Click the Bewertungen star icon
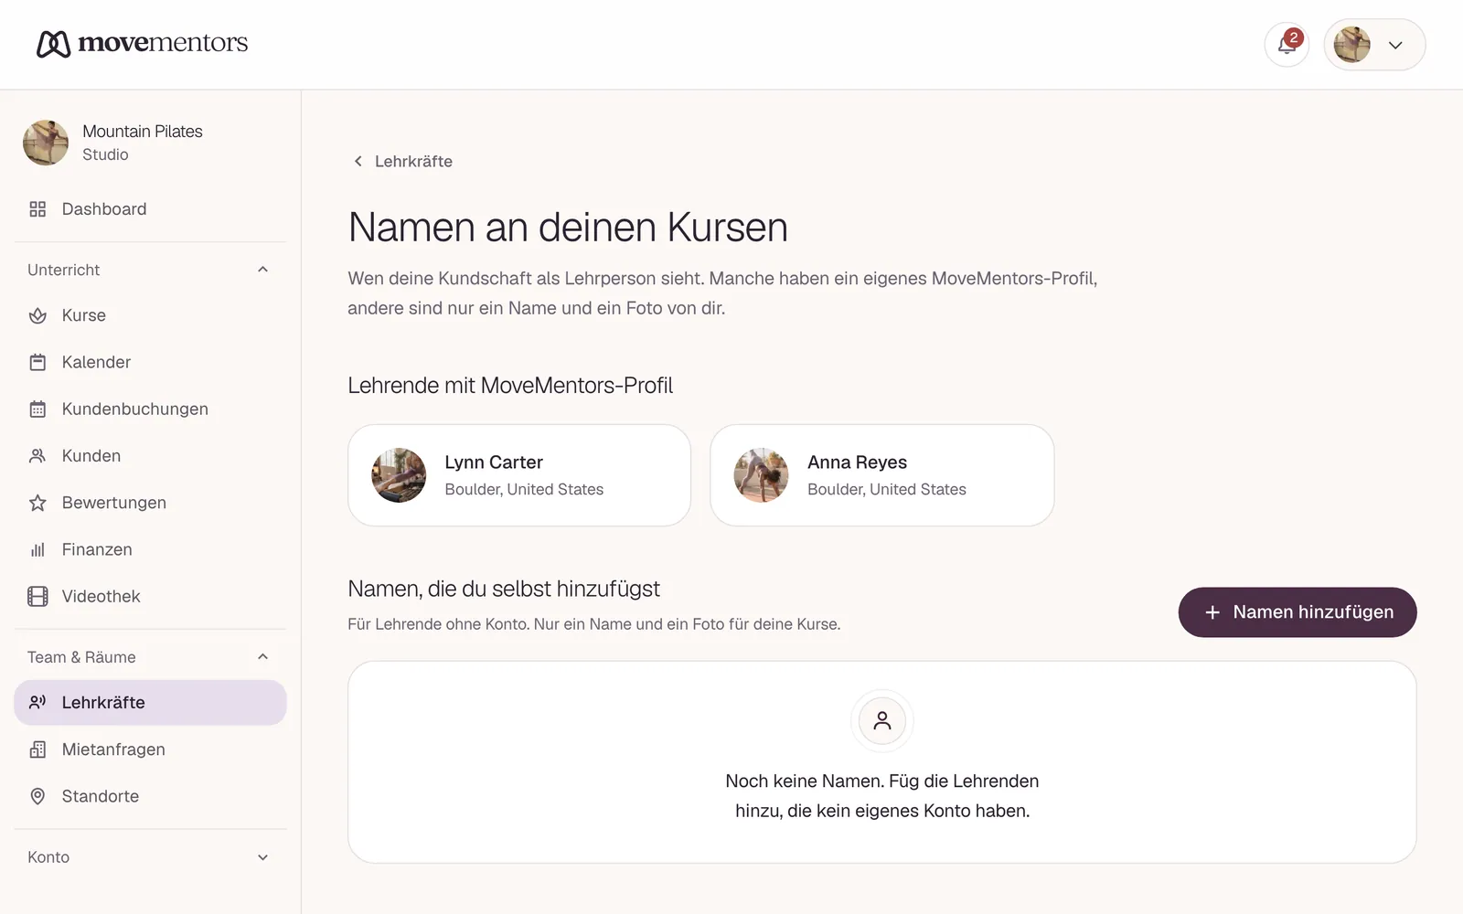Screen dimensions: 1463x914 tap(37, 503)
